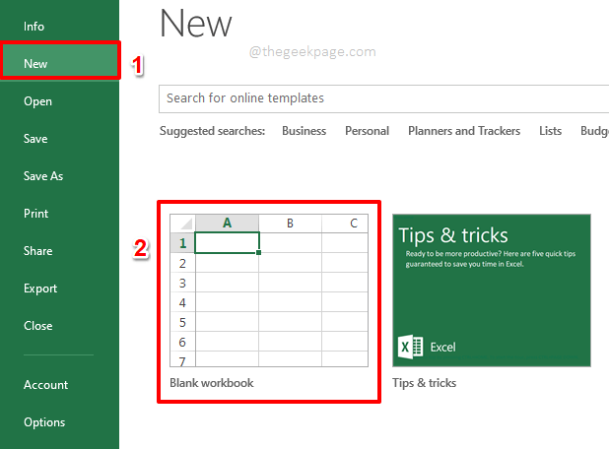The image size is (609, 449).
Task: Click the Excel logo icon on Tips & tricks
Action: (x=412, y=347)
